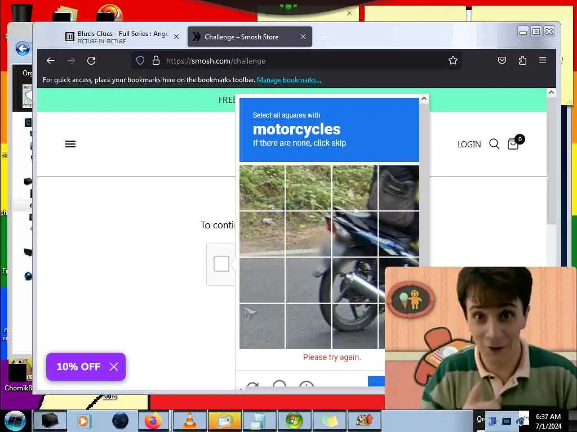Viewport: 577px width, 432px height.
Task: Click the 'Please try again.' message
Action: (332, 357)
